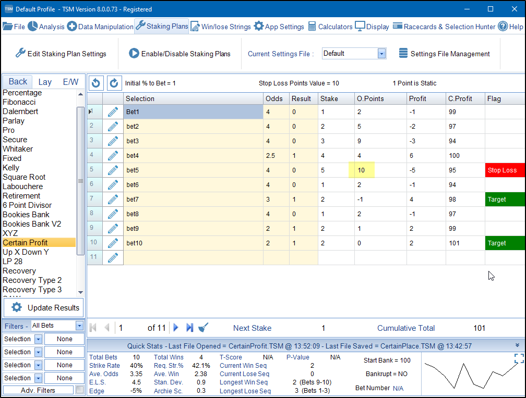The width and height of the screenshot is (526, 398).
Task: Open the Current Settings File dropdown
Action: pyautogui.click(x=381, y=54)
